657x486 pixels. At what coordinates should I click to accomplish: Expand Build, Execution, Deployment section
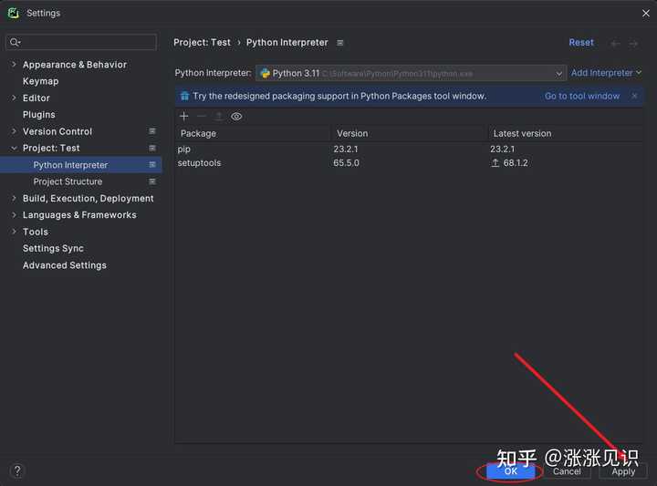14,198
